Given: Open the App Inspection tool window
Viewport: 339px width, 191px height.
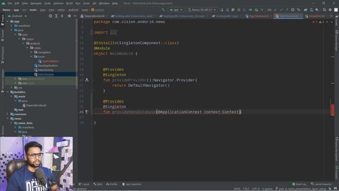Looking at the screenshot, I should coord(132,184).
